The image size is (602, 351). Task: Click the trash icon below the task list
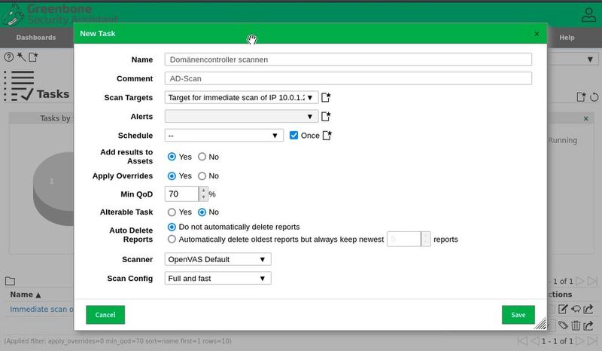coord(576,325)
